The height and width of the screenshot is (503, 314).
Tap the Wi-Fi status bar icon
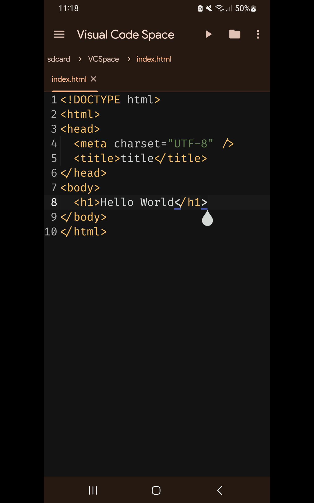[x=219, y=8]
